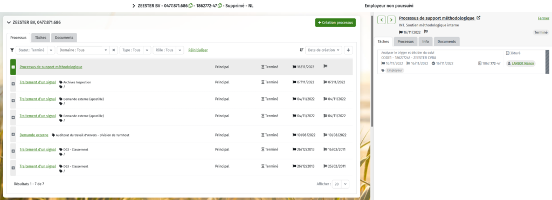
Task: Select the Processus tab in left panel
Action: pyautogui.click(x=18, y=38)
